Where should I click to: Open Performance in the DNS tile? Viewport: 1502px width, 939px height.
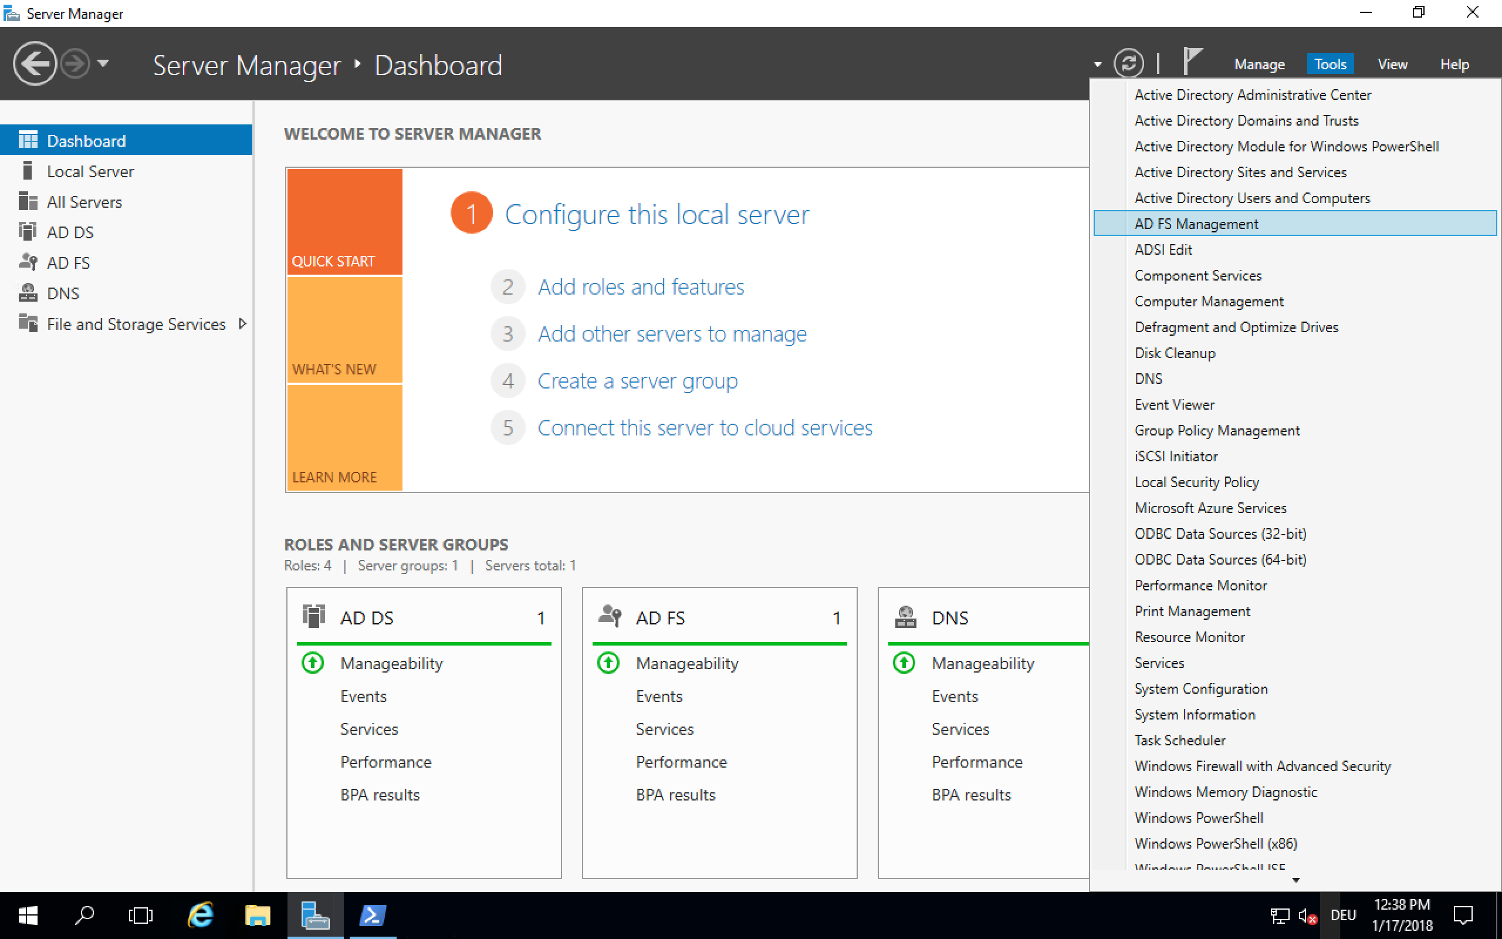(977, 762)
